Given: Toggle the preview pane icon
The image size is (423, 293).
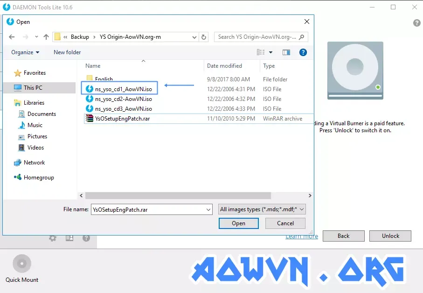Looking at the screenshot, I should [286, 52].
